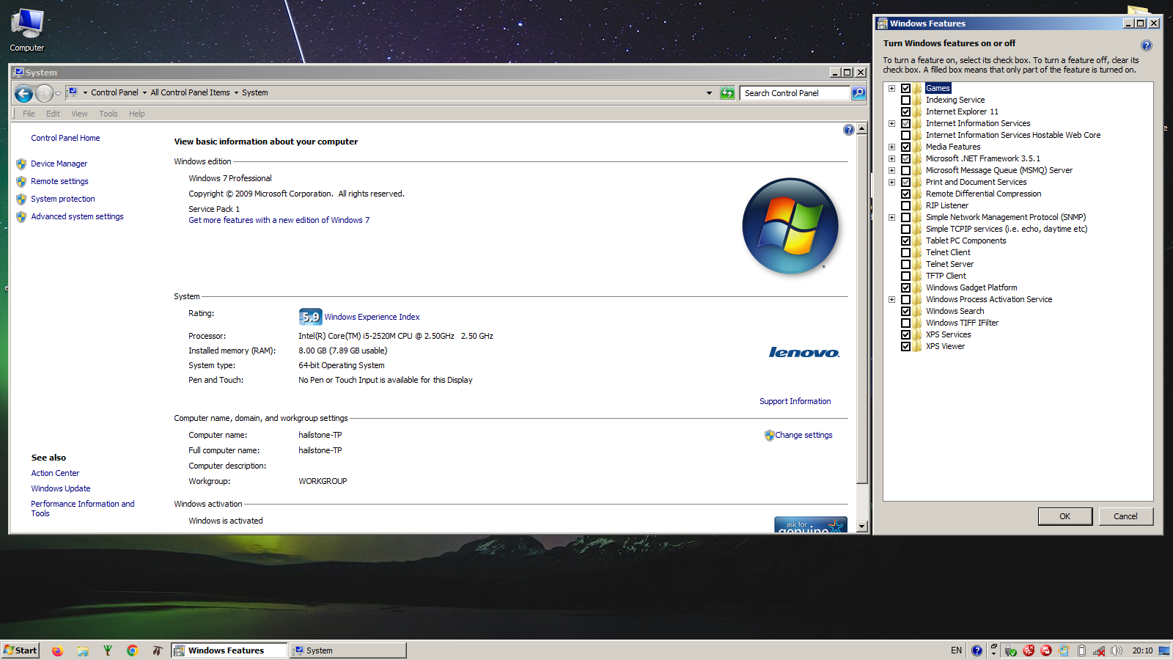
Task: Click the Change settings link
Action: click(804, 435)
